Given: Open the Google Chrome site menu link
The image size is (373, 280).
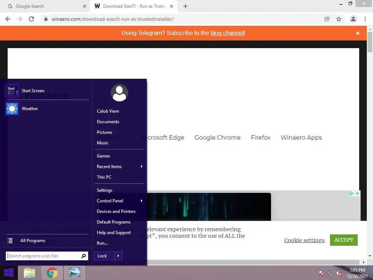Looking at the screenshot, I should coord(217,137).
